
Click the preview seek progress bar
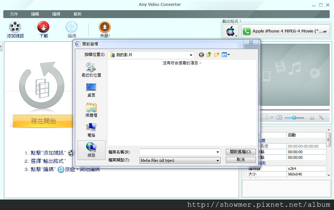coord(295,110)
